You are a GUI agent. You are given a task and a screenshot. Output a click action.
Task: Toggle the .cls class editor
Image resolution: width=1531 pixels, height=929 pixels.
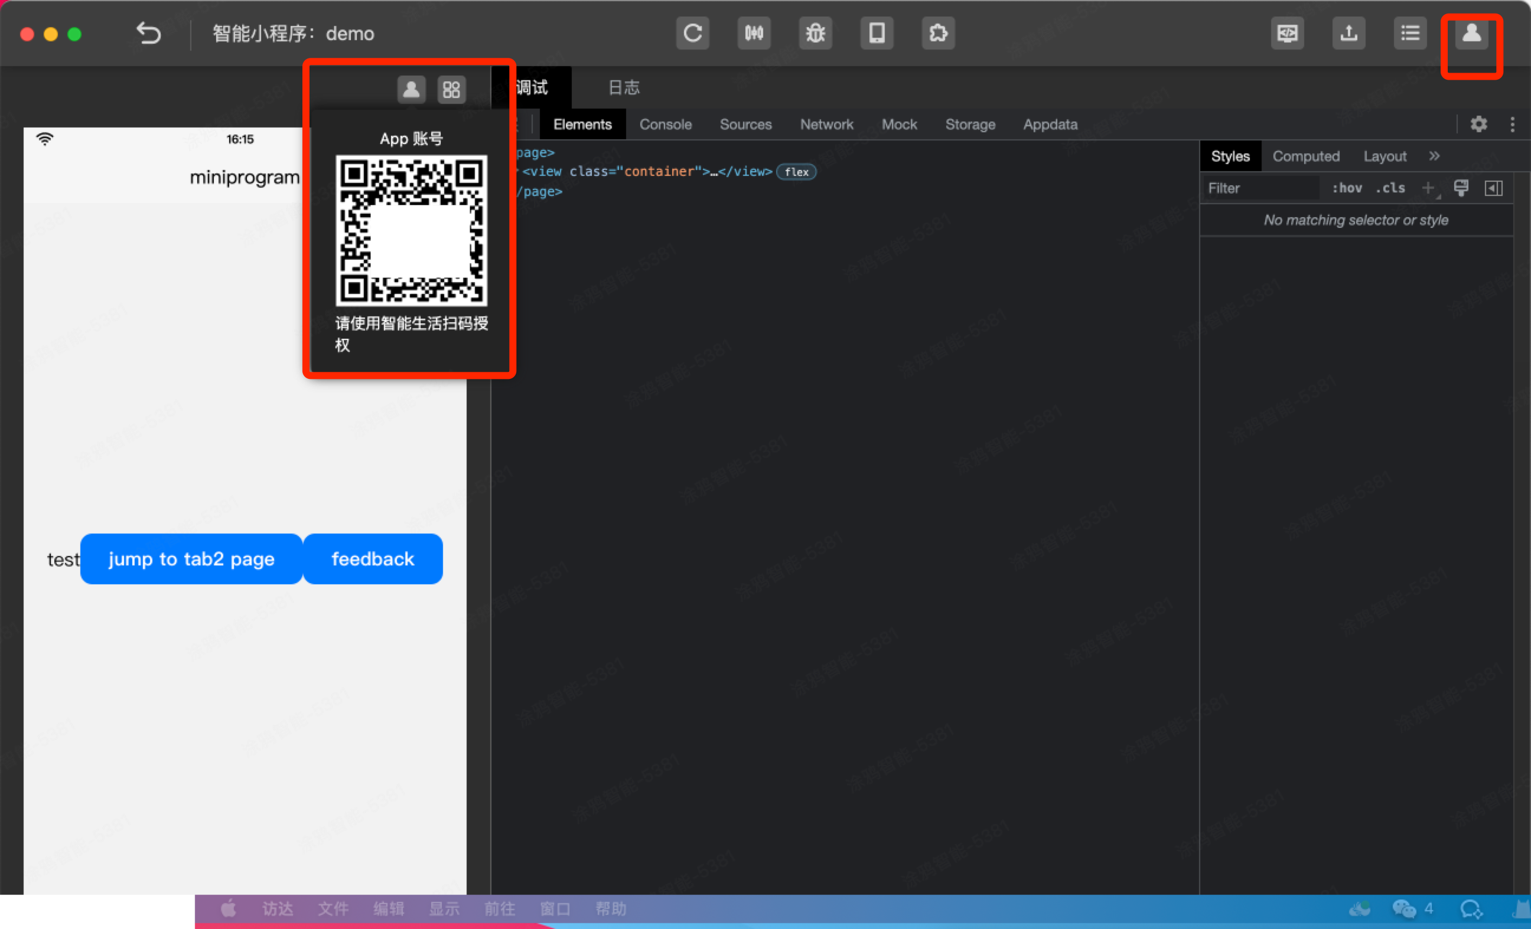(1390, 188)
